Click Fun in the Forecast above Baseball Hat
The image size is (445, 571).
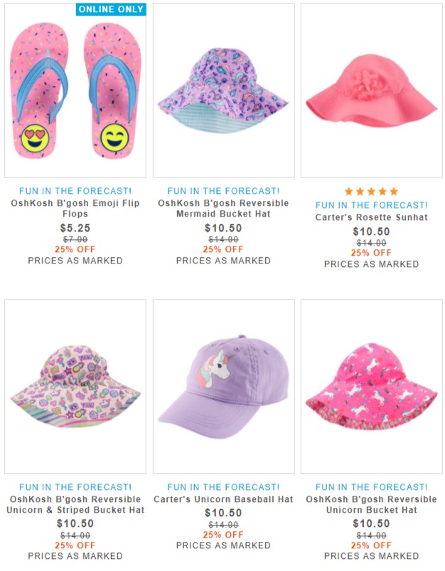tap(223, 487)
